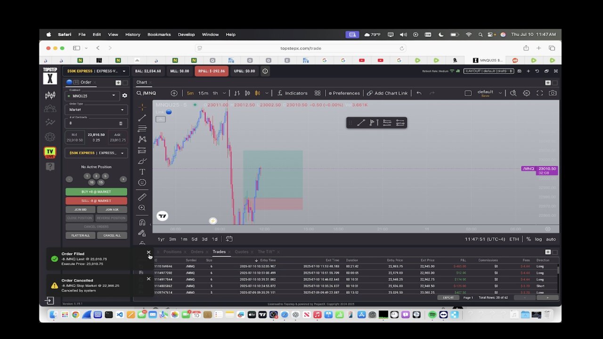Screen dimensions: 603x339
Task: Select the pattern XABCD drawing tool
Action: pos(142,139)
